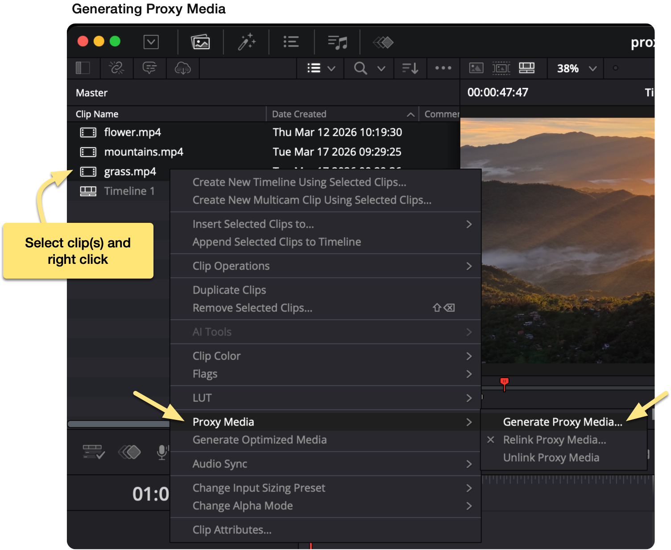Select the grass.mp4 clip
671x550 pixels.
130,172
